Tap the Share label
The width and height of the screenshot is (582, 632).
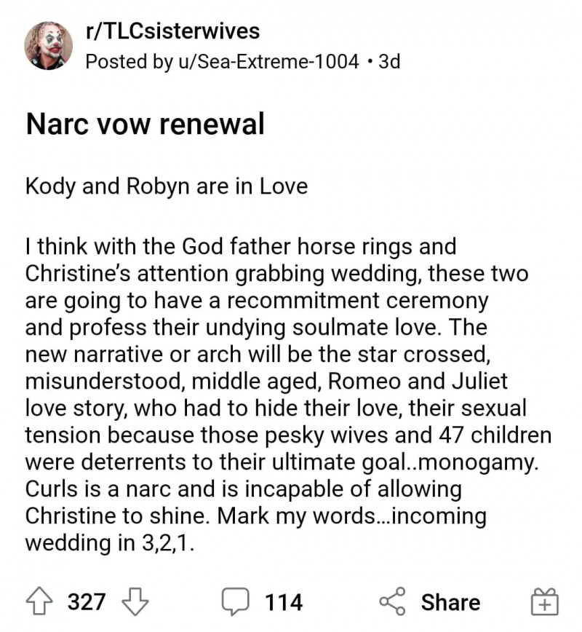click(451, 602)
